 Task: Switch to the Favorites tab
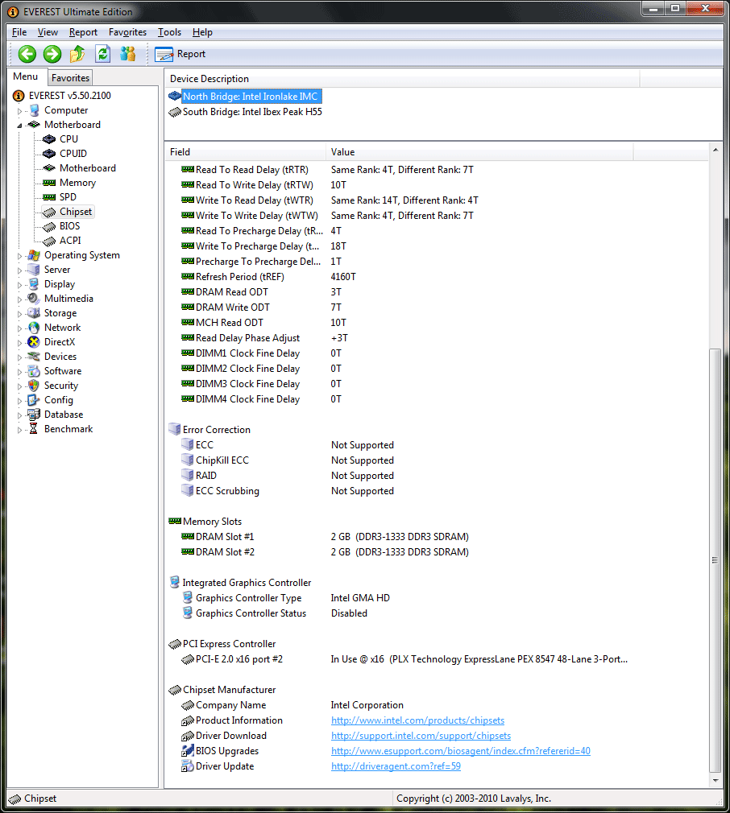pyautogui.click(x=71, y=78)
